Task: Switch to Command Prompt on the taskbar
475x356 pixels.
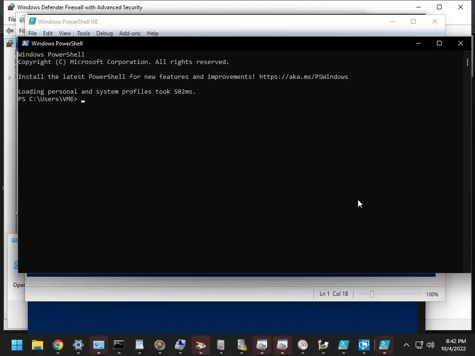Action: click(119, 345)
